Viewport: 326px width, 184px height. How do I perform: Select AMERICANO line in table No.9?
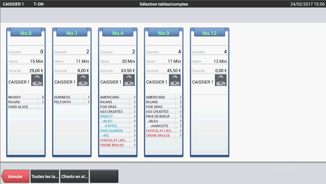(164, 97)
